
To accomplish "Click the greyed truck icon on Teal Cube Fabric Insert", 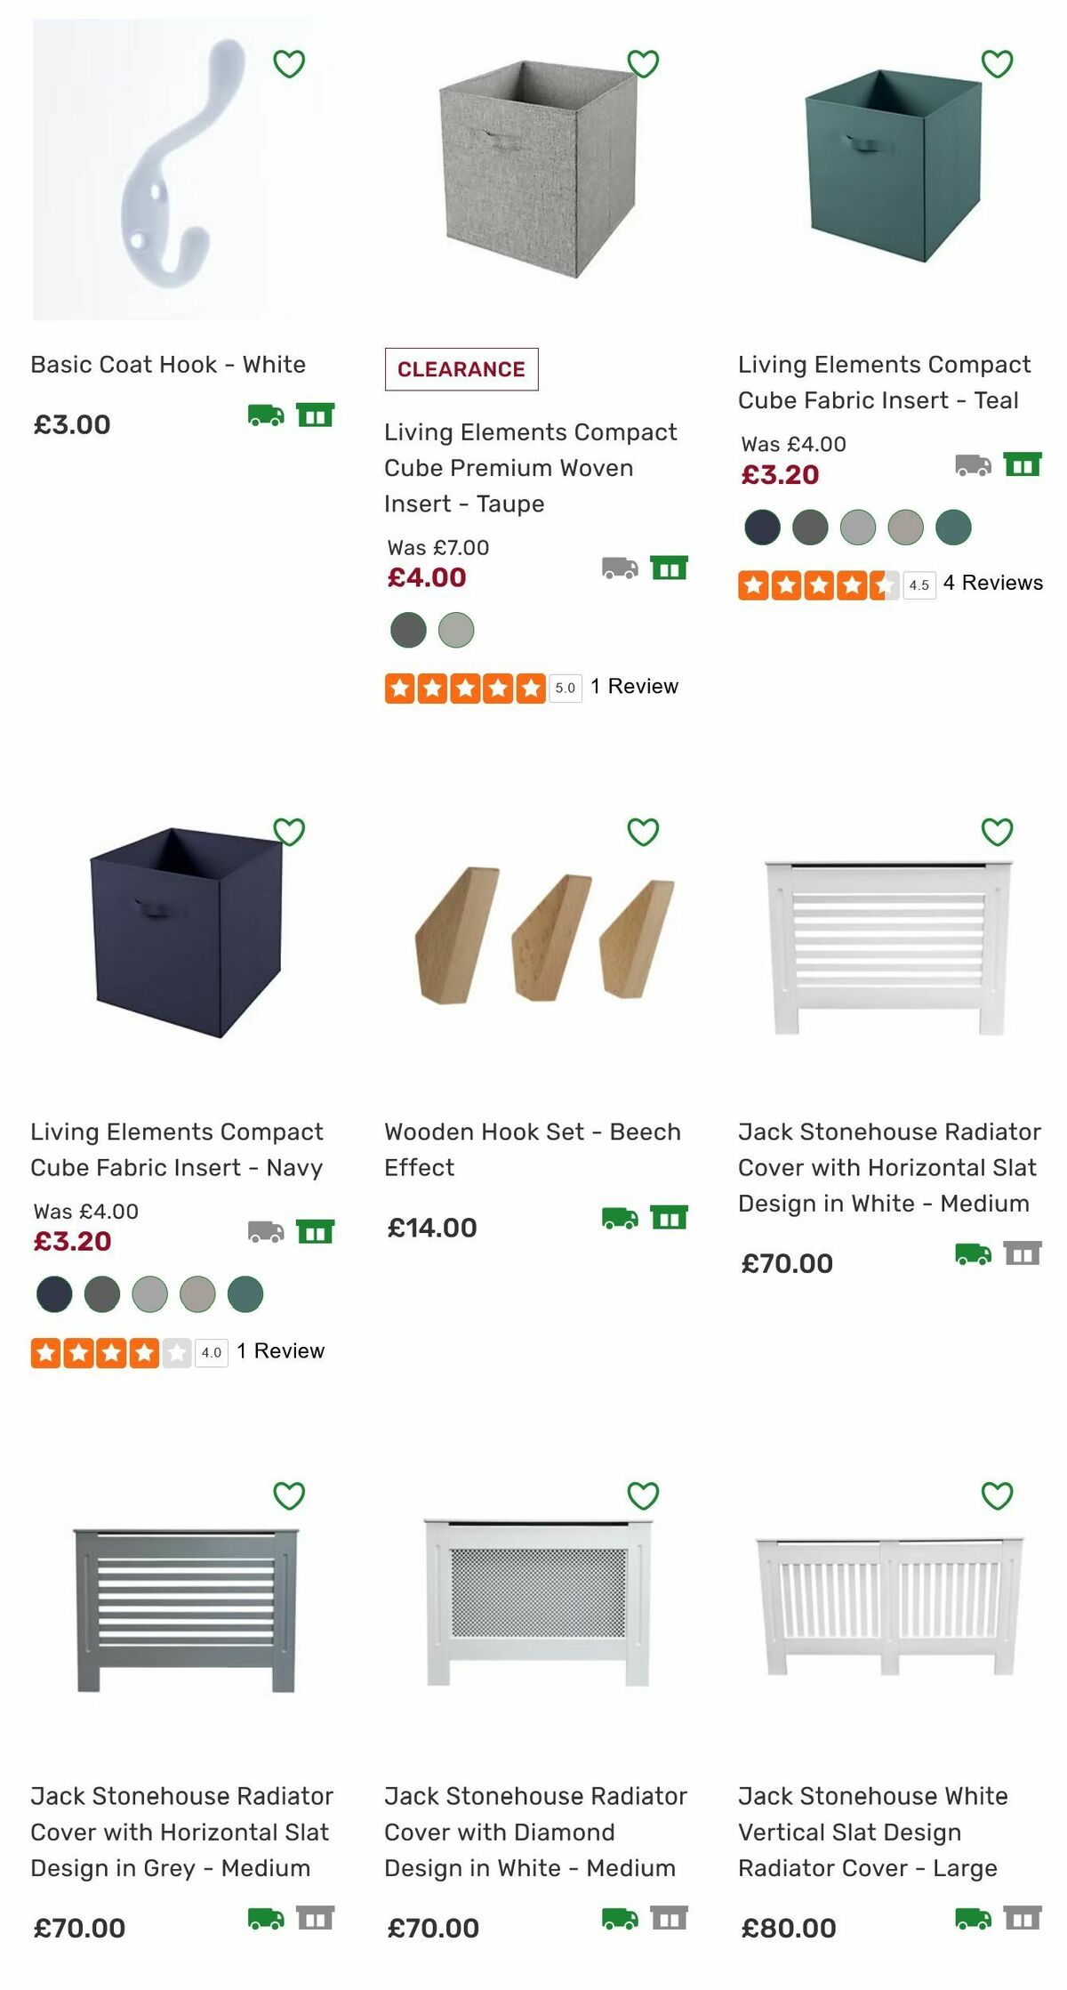I will pos(972,463).
